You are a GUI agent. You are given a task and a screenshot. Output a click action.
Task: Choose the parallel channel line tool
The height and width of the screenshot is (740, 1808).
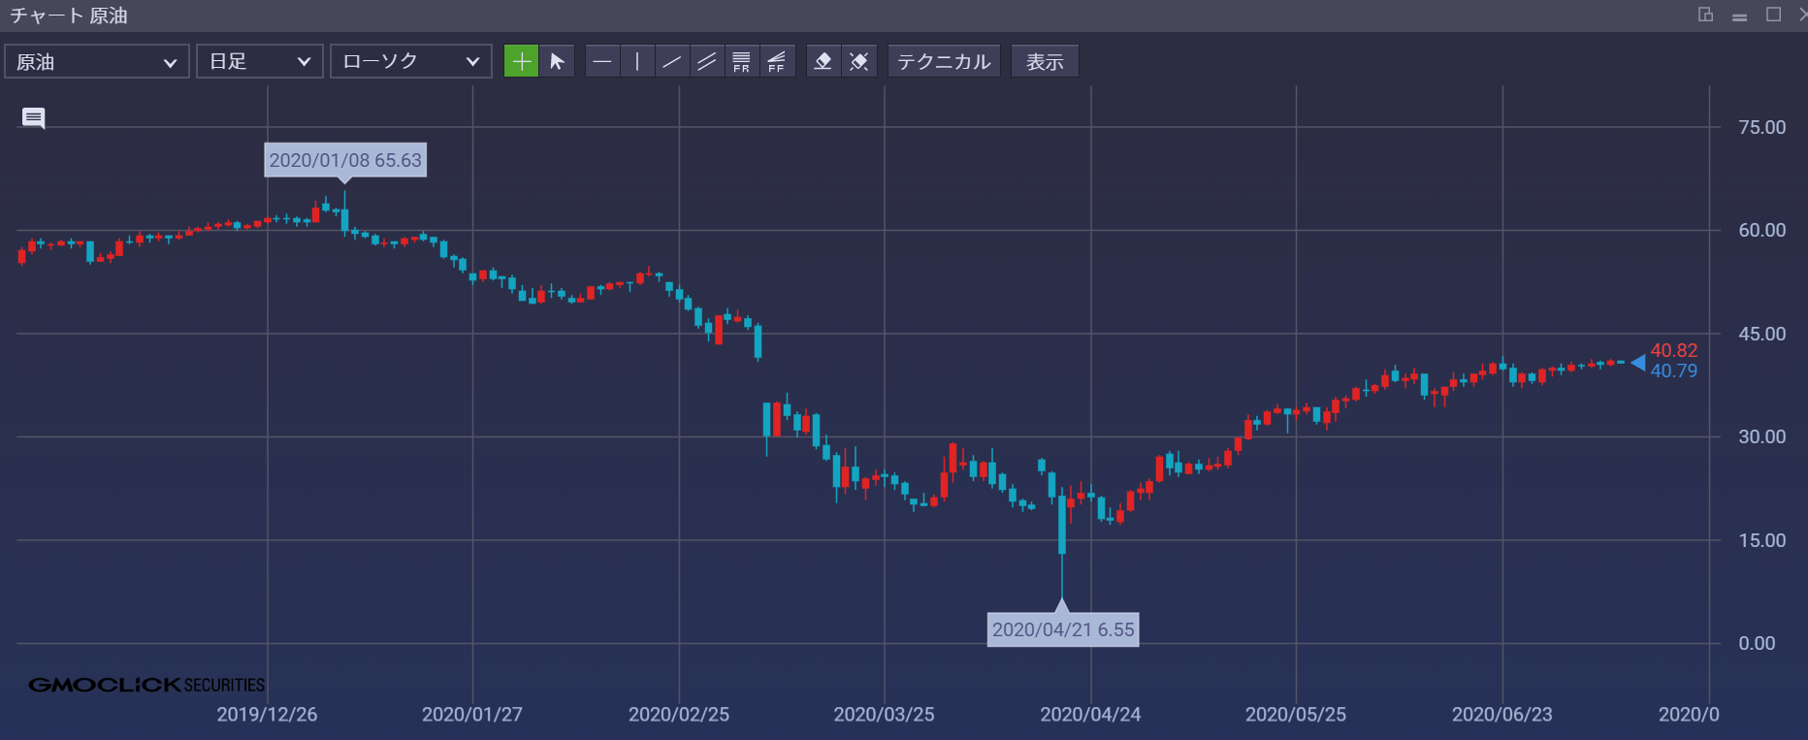pos(707,62)
